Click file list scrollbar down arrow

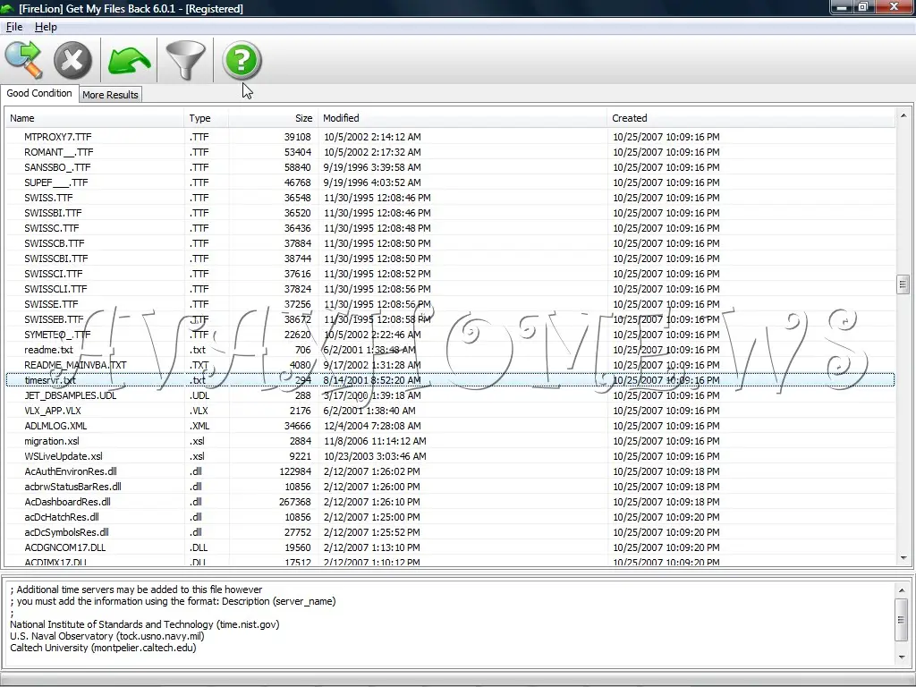[903, 558]
